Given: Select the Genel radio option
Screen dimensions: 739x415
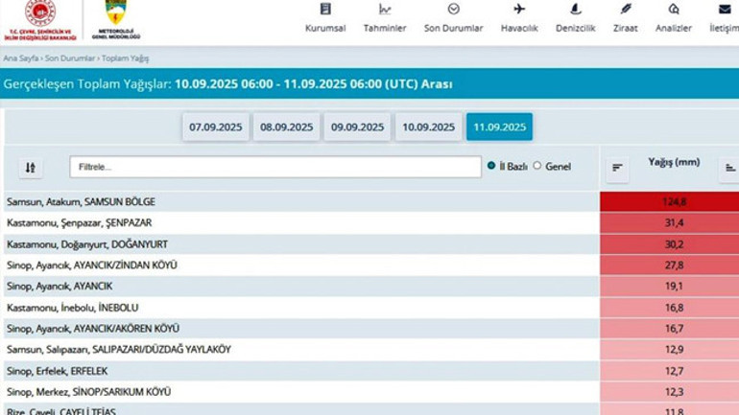Looking at the screenshot, I should coord(536,166).
